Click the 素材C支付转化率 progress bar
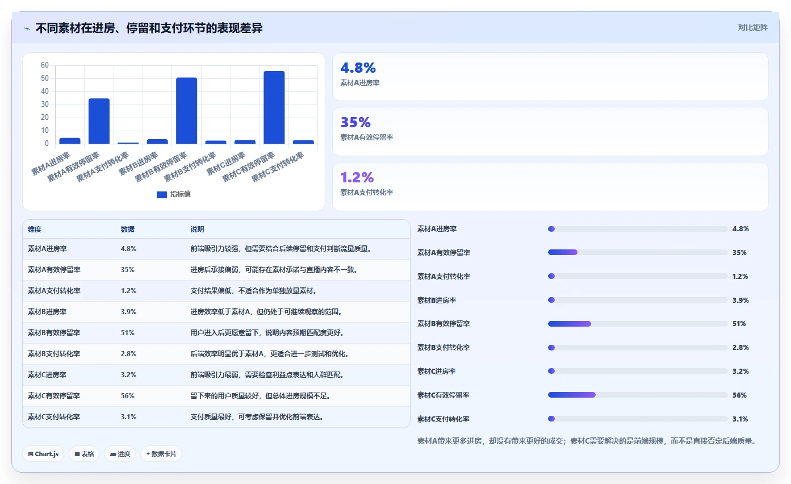This screenshot has height=484, width=791. click(x=638, y=419)
